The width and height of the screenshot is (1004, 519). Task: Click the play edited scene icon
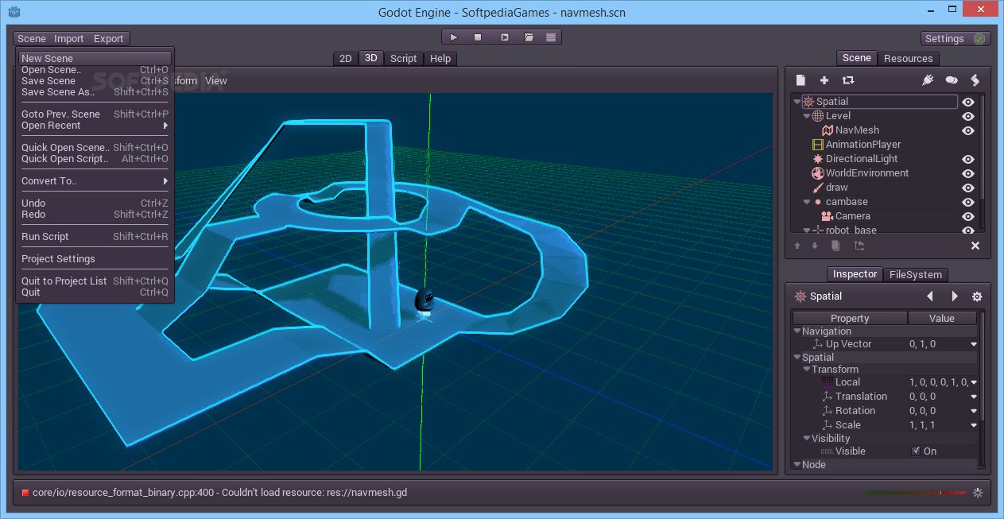504,37
